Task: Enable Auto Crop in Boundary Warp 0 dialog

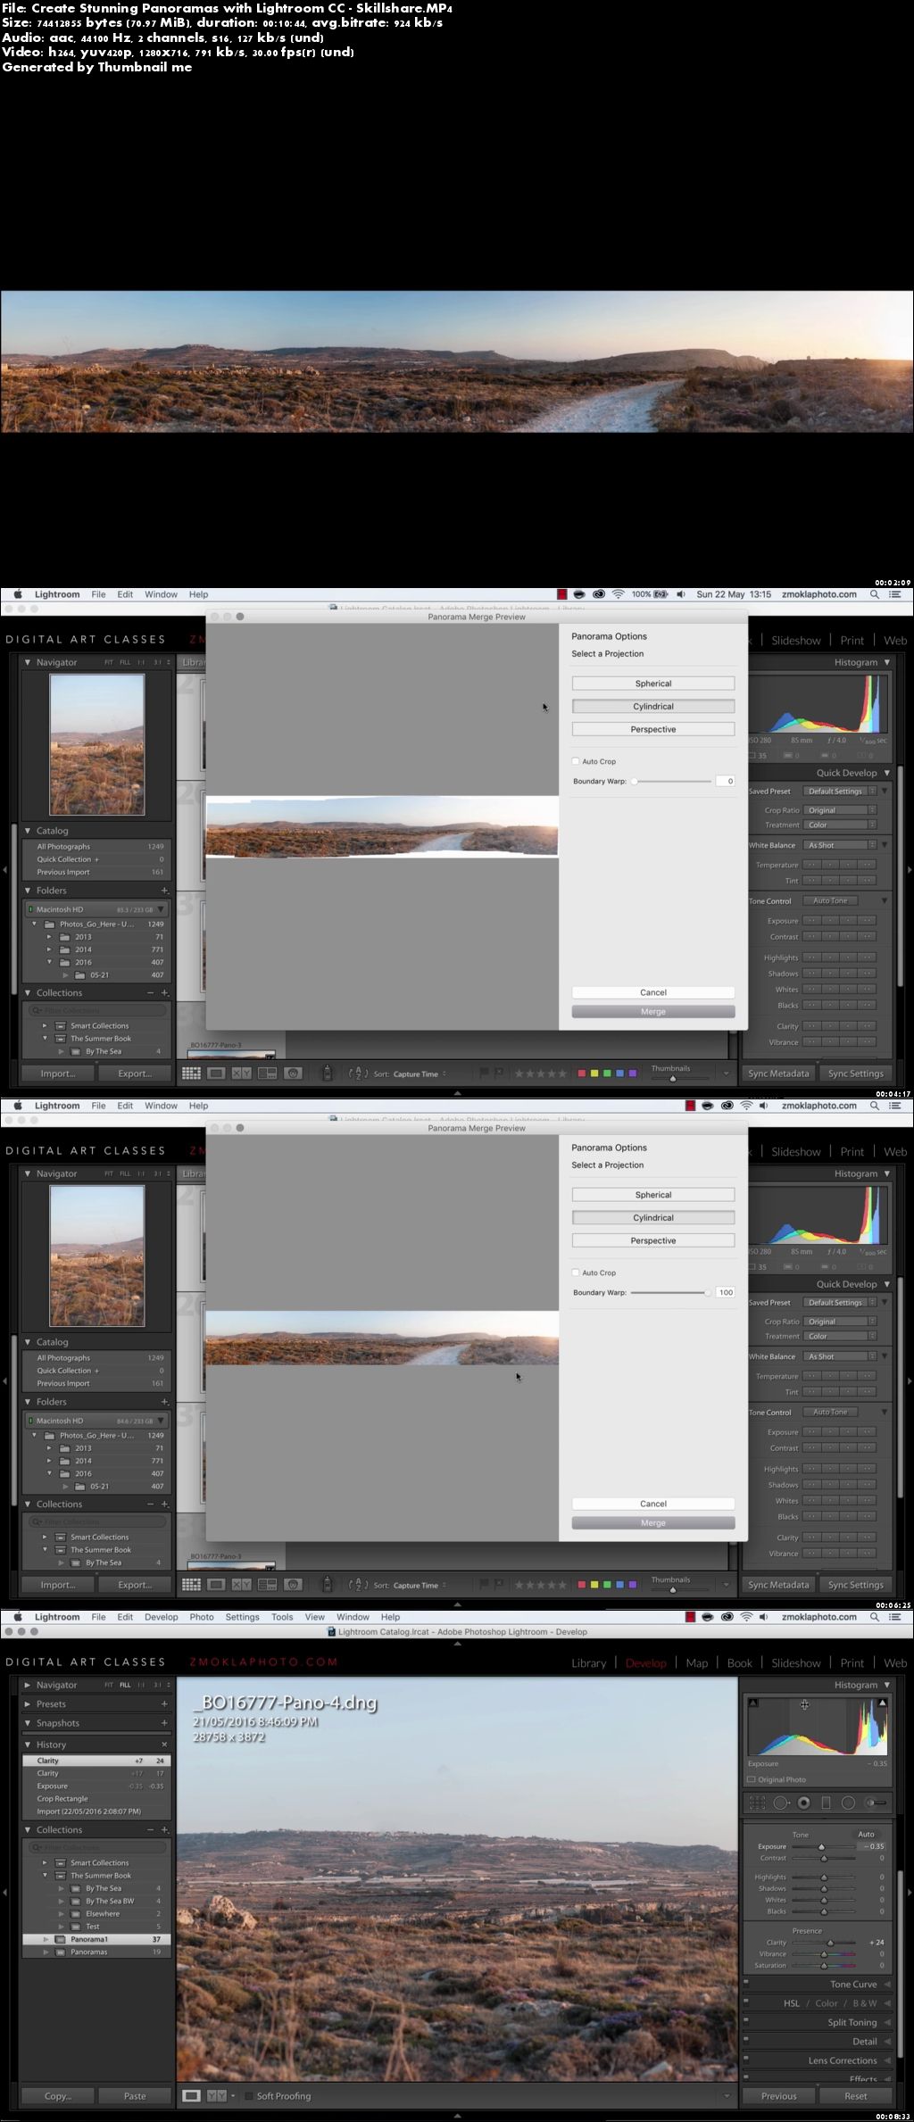Action: click(x=576, y=761)
